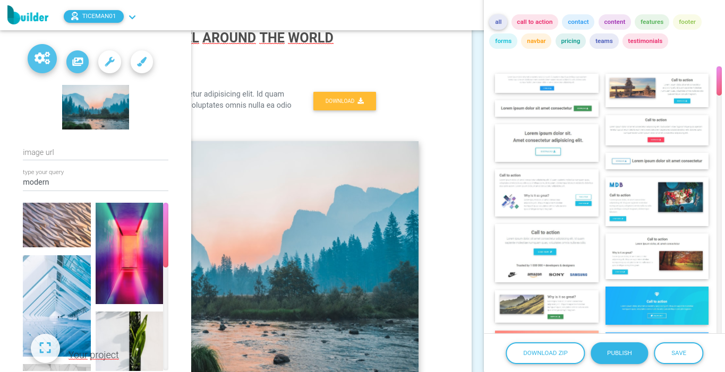Open the gears settings icon
Viewport: 725px width, 372px height.
pyautogui.click(x=42, y=58)
